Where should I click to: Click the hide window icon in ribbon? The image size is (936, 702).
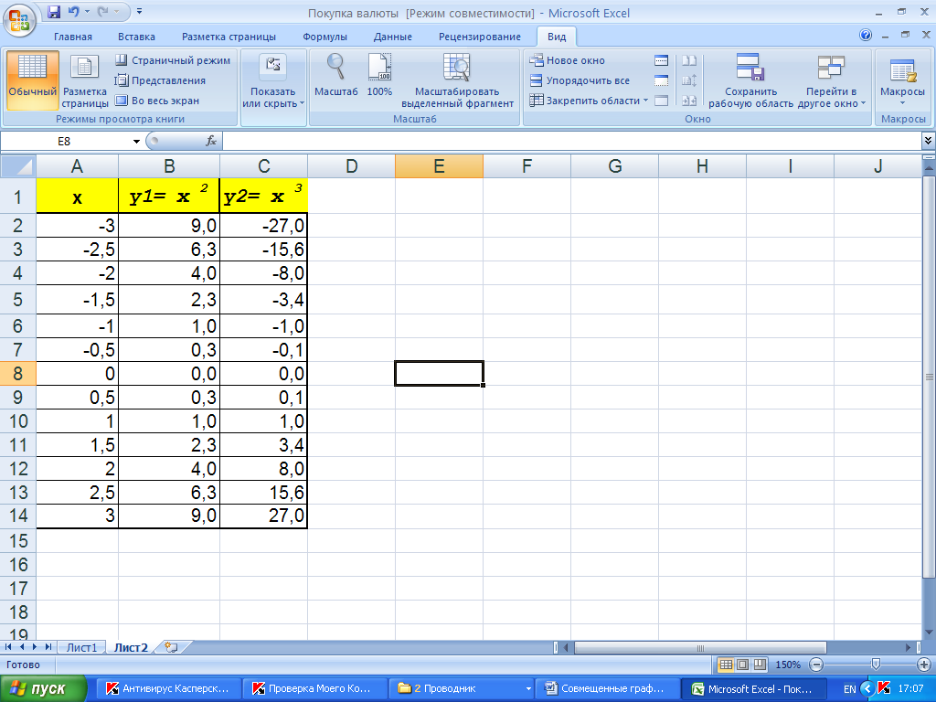pos(662,80)
